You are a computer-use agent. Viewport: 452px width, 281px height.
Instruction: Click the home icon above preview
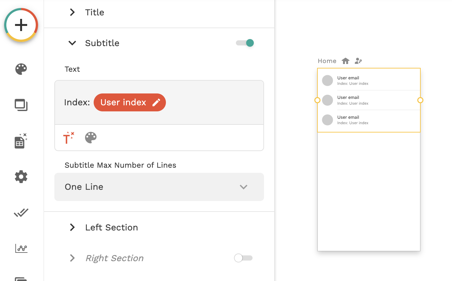346,61
